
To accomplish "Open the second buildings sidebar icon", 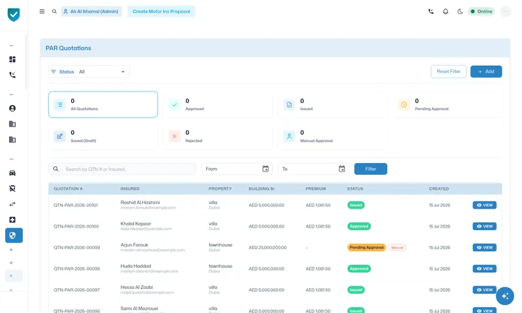I will tap(12, 140).
